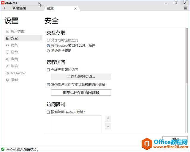Click the recording (录制) sidebar icon
This screenshot has height=152, width=190.
point(7,80)
